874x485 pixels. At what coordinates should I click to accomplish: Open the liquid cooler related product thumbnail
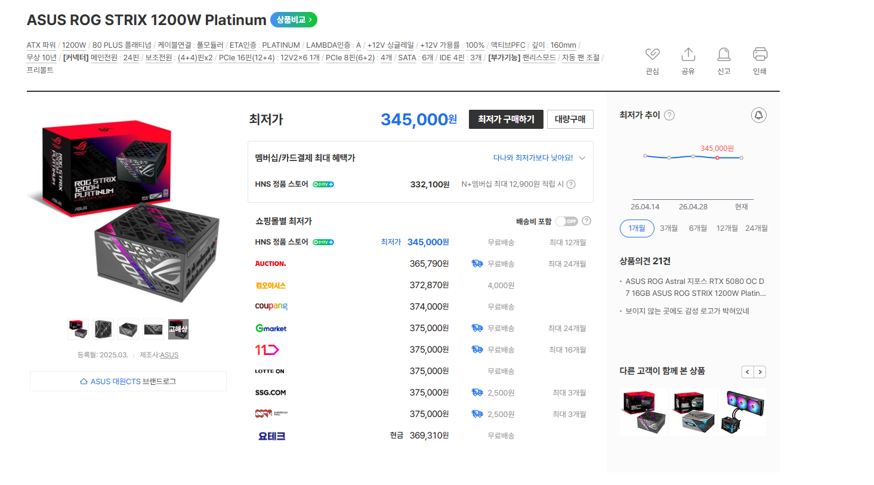[x=743, y=412]
